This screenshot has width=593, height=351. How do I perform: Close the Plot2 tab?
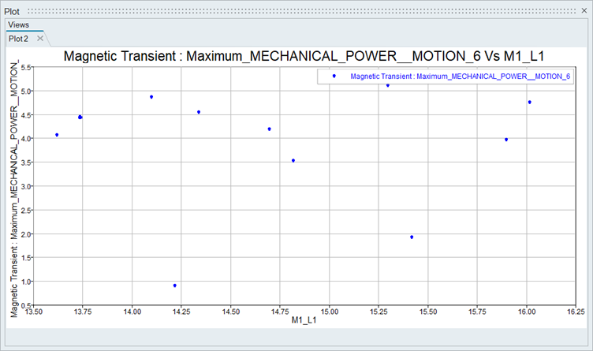tap(40, 38)
